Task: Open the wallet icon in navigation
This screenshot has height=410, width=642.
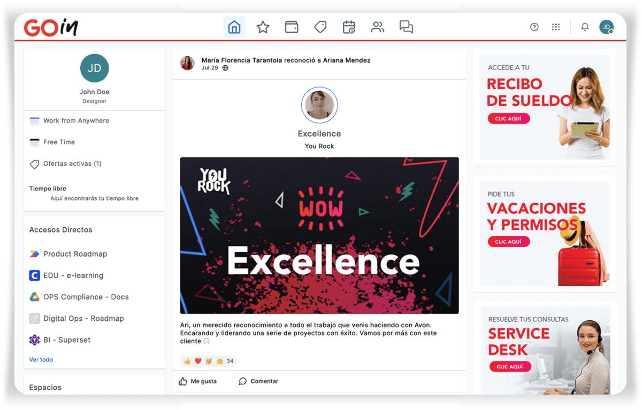Action: (x=292, y=27)
